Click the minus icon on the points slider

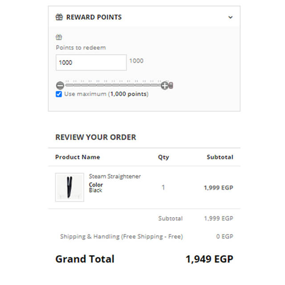(60, 85)
